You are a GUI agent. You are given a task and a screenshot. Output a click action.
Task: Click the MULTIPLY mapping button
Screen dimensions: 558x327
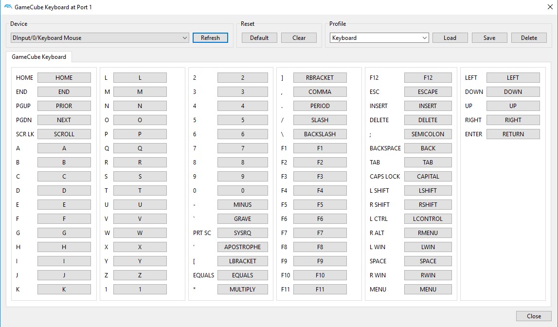pos(243,289)
